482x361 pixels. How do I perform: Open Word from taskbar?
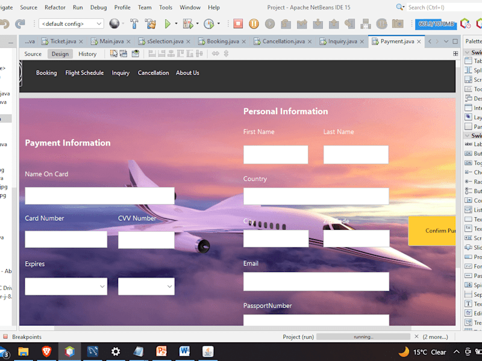pyautogui.click(x=184, y=351)
